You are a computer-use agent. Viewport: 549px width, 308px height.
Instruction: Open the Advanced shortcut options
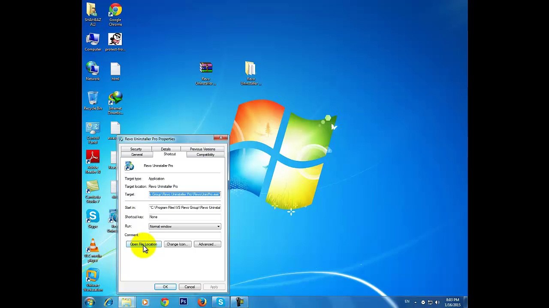tap(207, 244)
